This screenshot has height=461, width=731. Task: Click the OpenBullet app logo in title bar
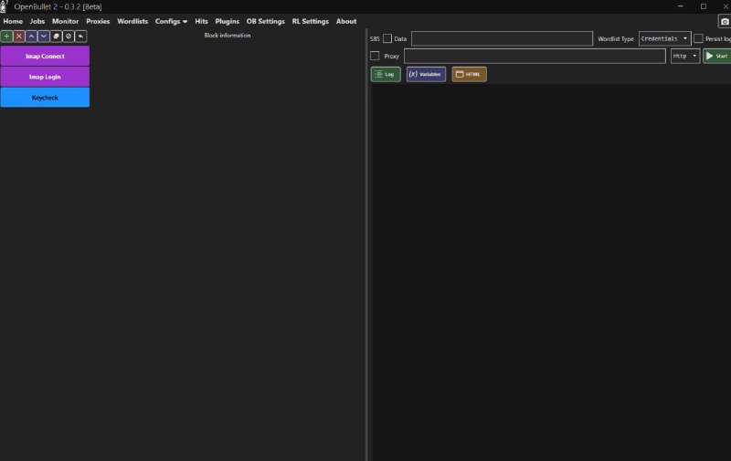point(4,6)
